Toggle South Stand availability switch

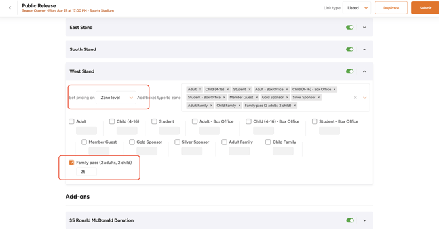click(349, 49)
